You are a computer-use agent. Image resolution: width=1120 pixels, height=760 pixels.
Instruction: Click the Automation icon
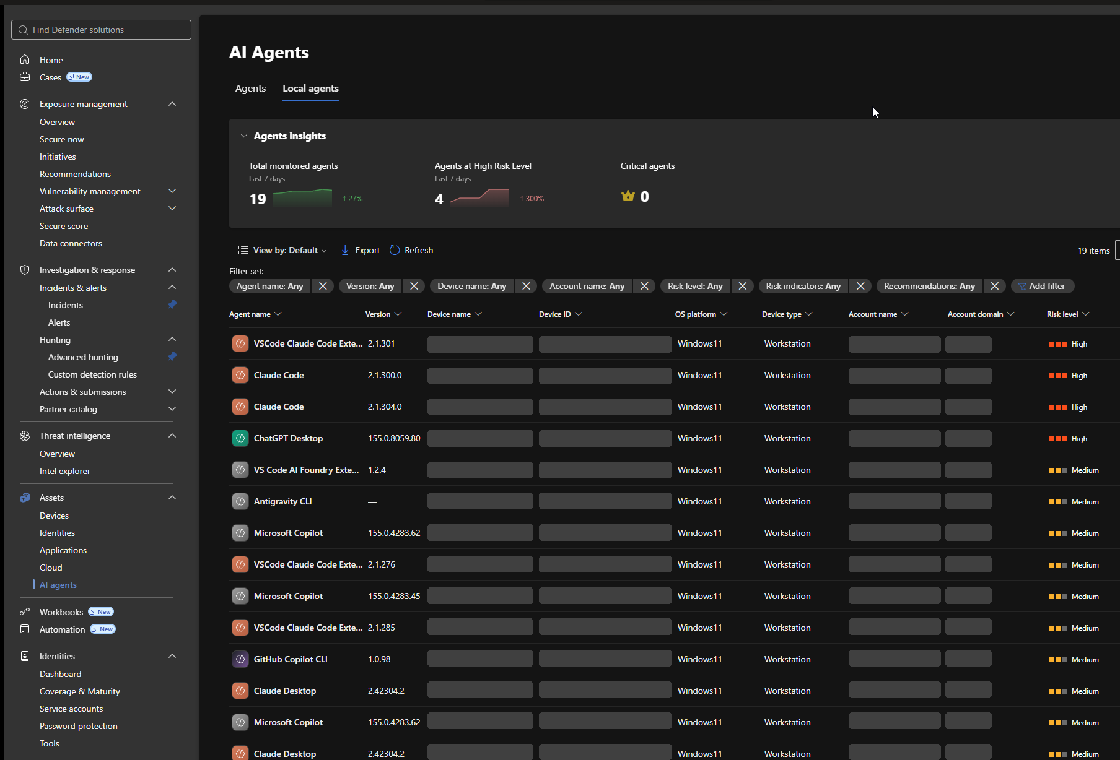(25, 629)
